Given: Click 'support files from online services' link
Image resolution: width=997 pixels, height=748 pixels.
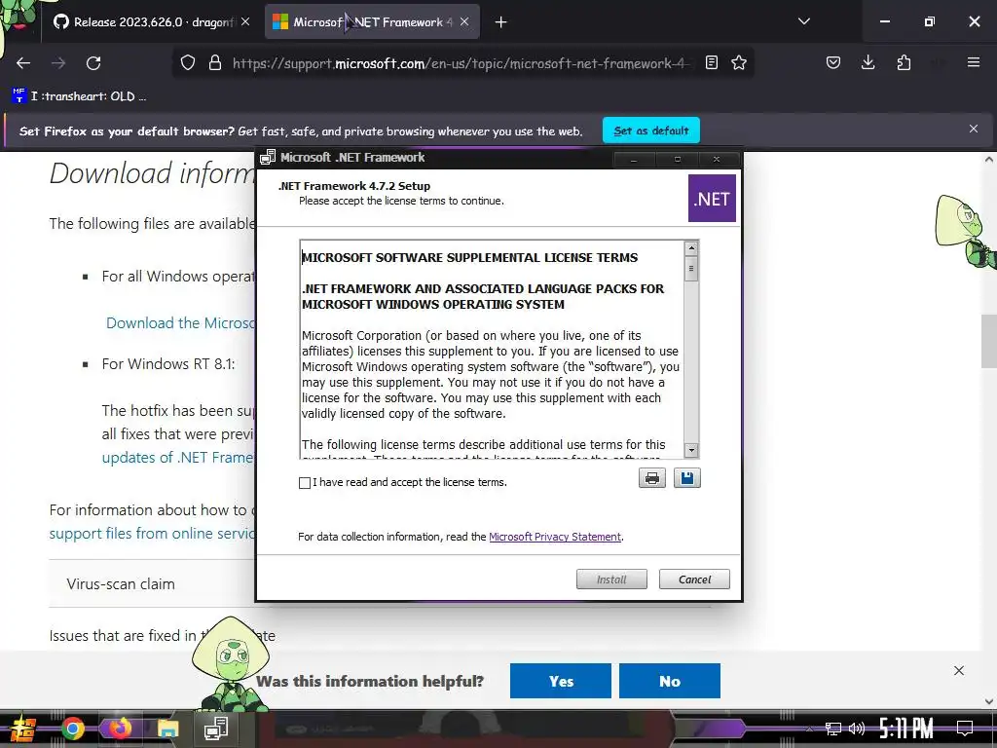Looking at the screenshot, I should (x=152, y=534).
